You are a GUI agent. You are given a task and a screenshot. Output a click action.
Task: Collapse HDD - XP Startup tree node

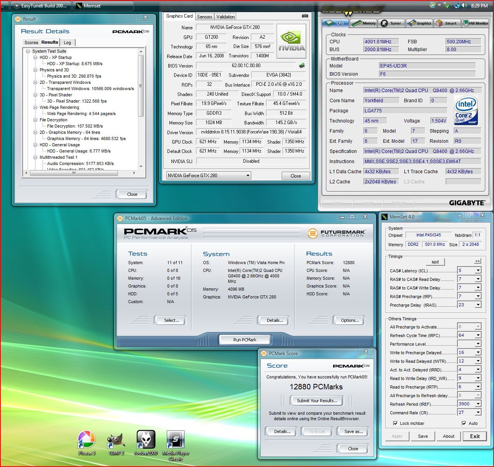35,57
